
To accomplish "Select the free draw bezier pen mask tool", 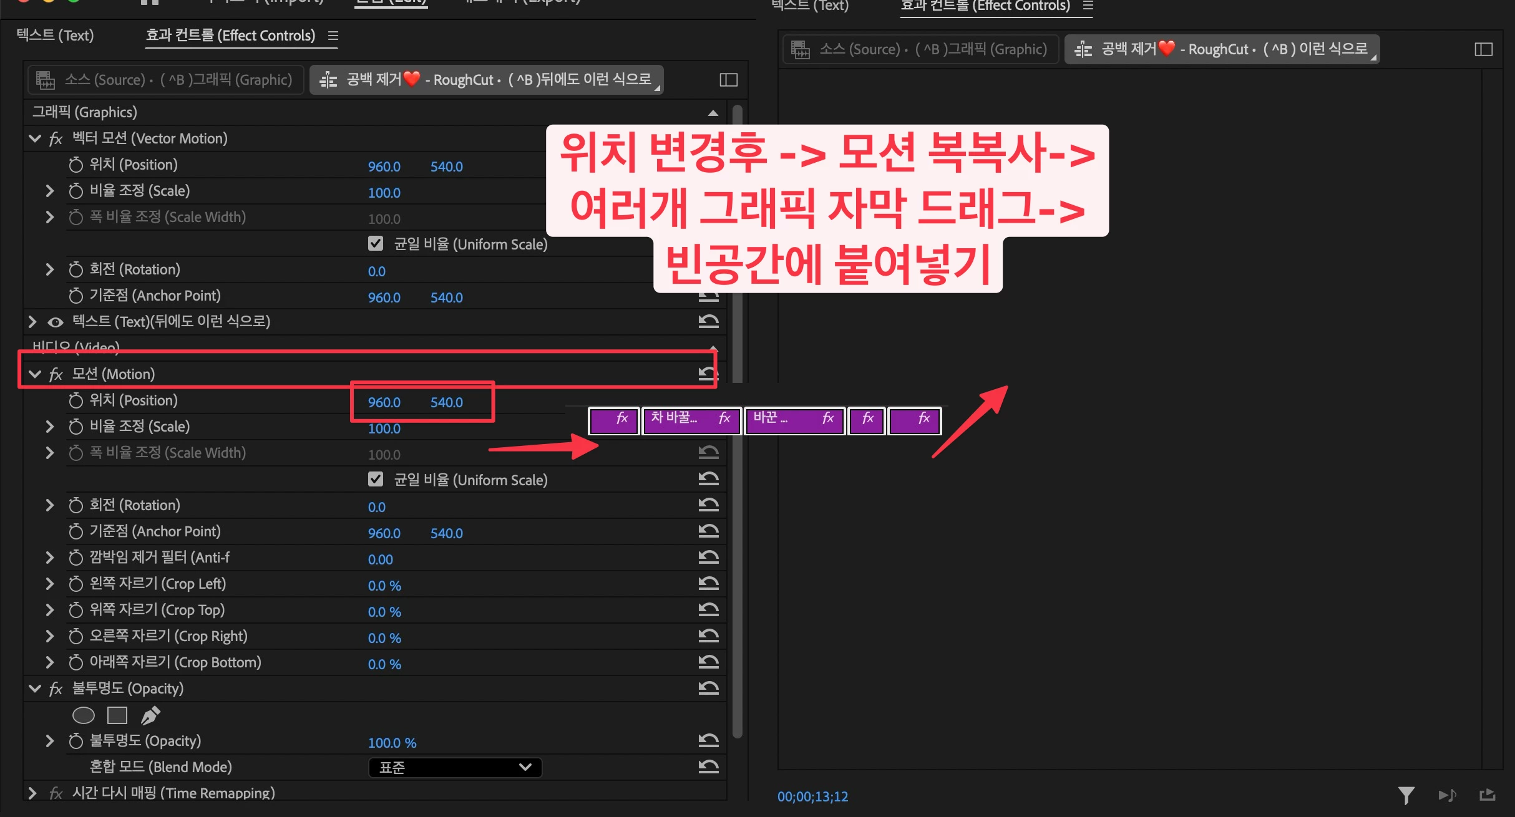I will coord(150,715).
